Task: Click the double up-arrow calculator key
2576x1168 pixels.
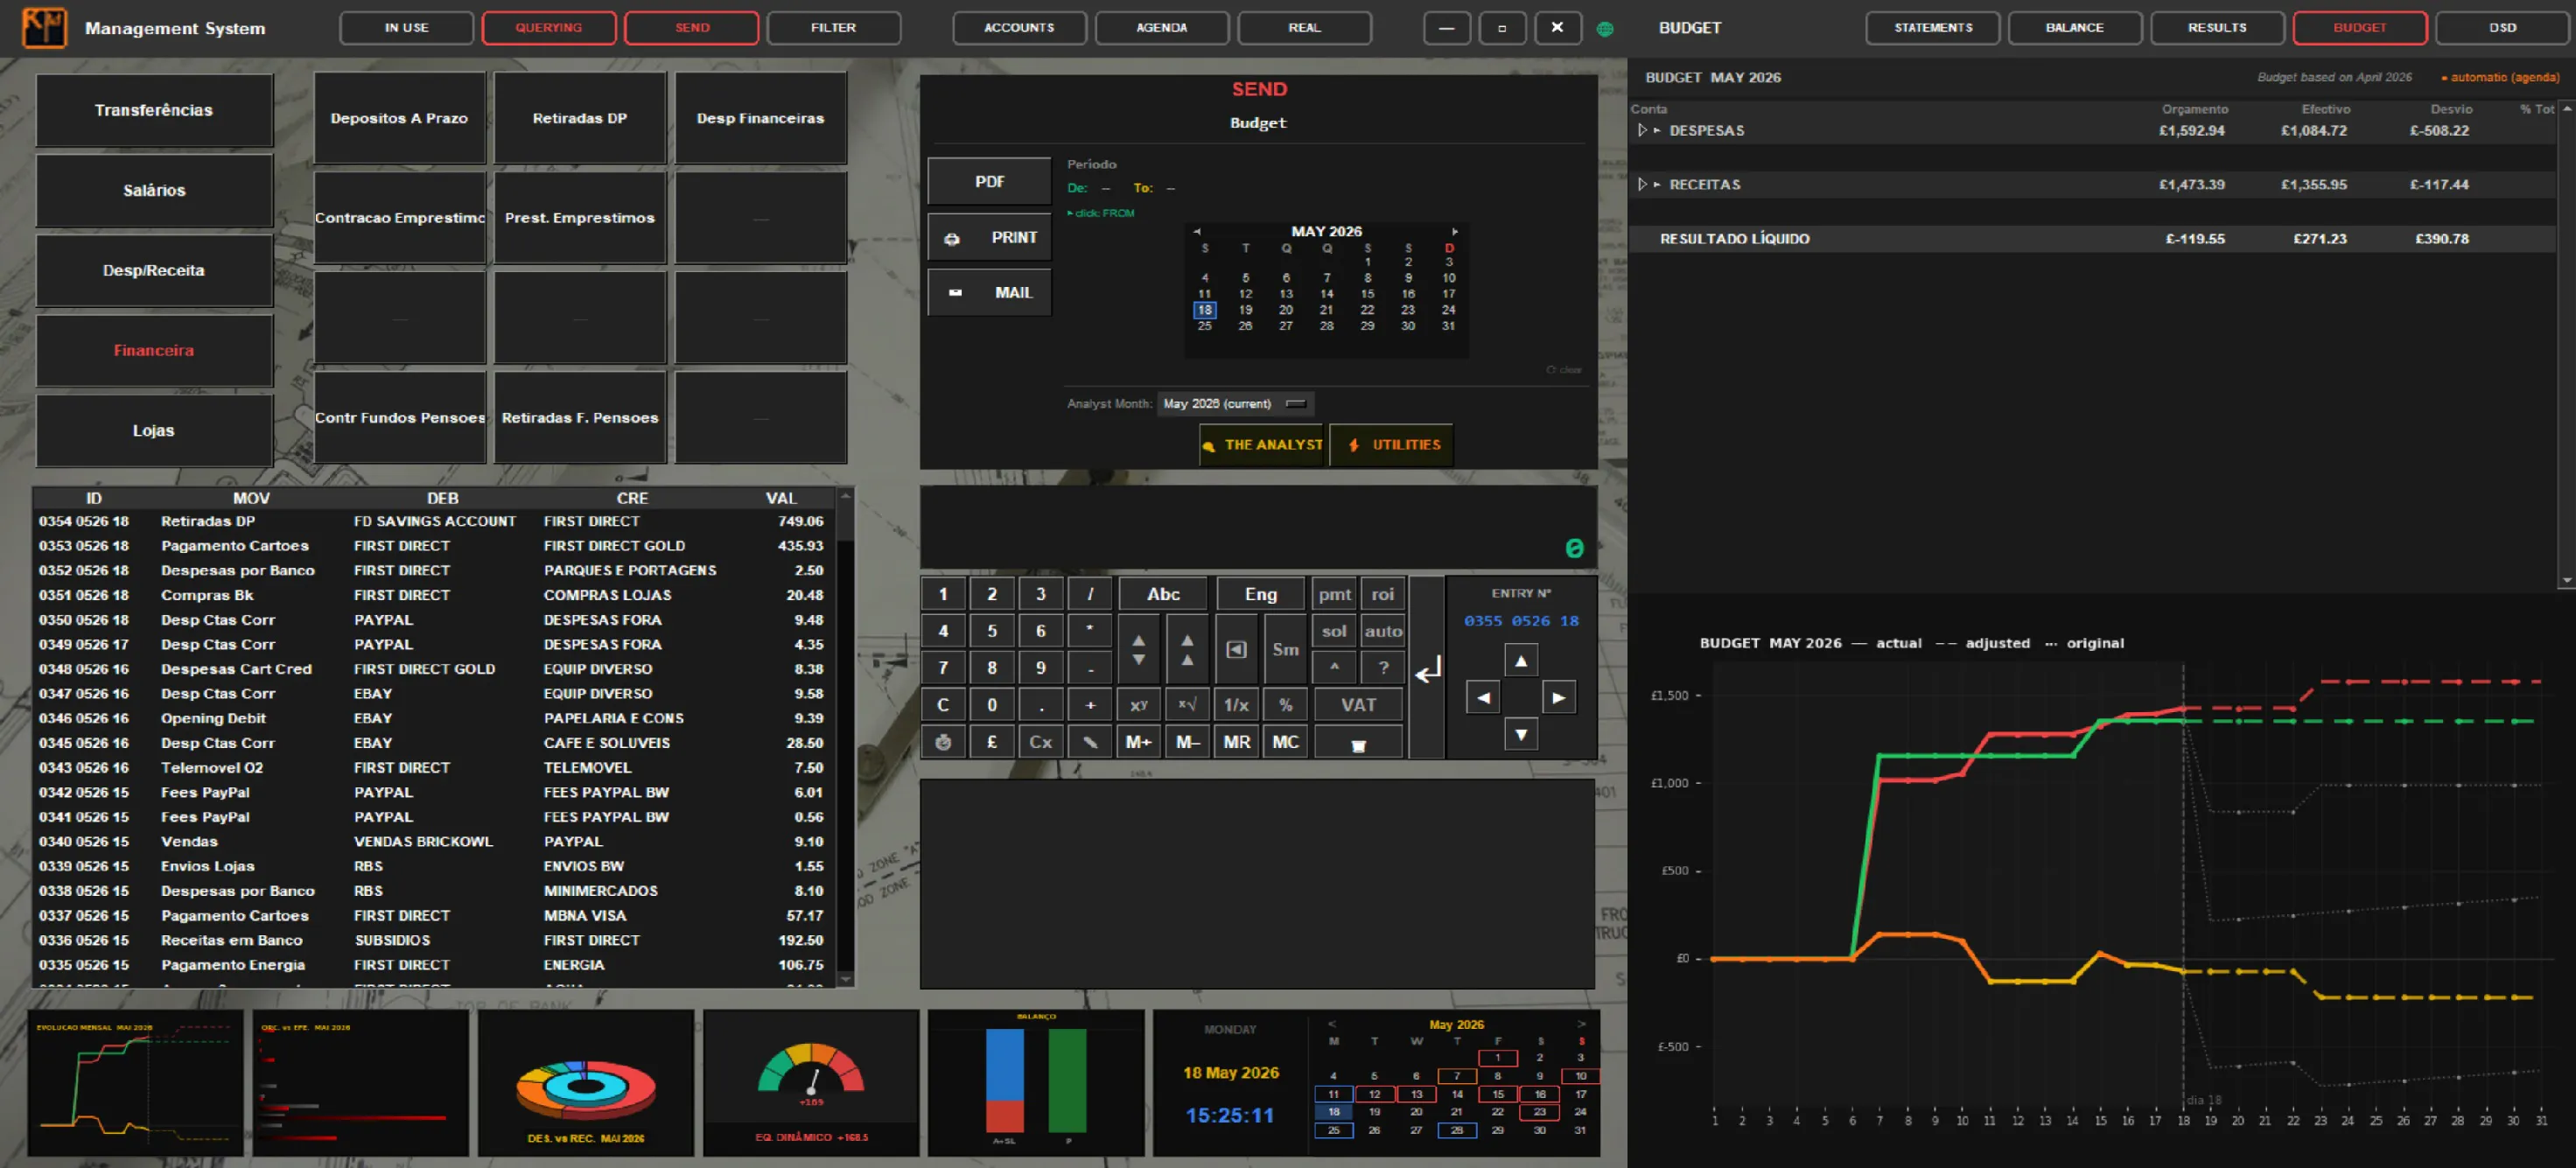Action: click(x=1187, y=649)
